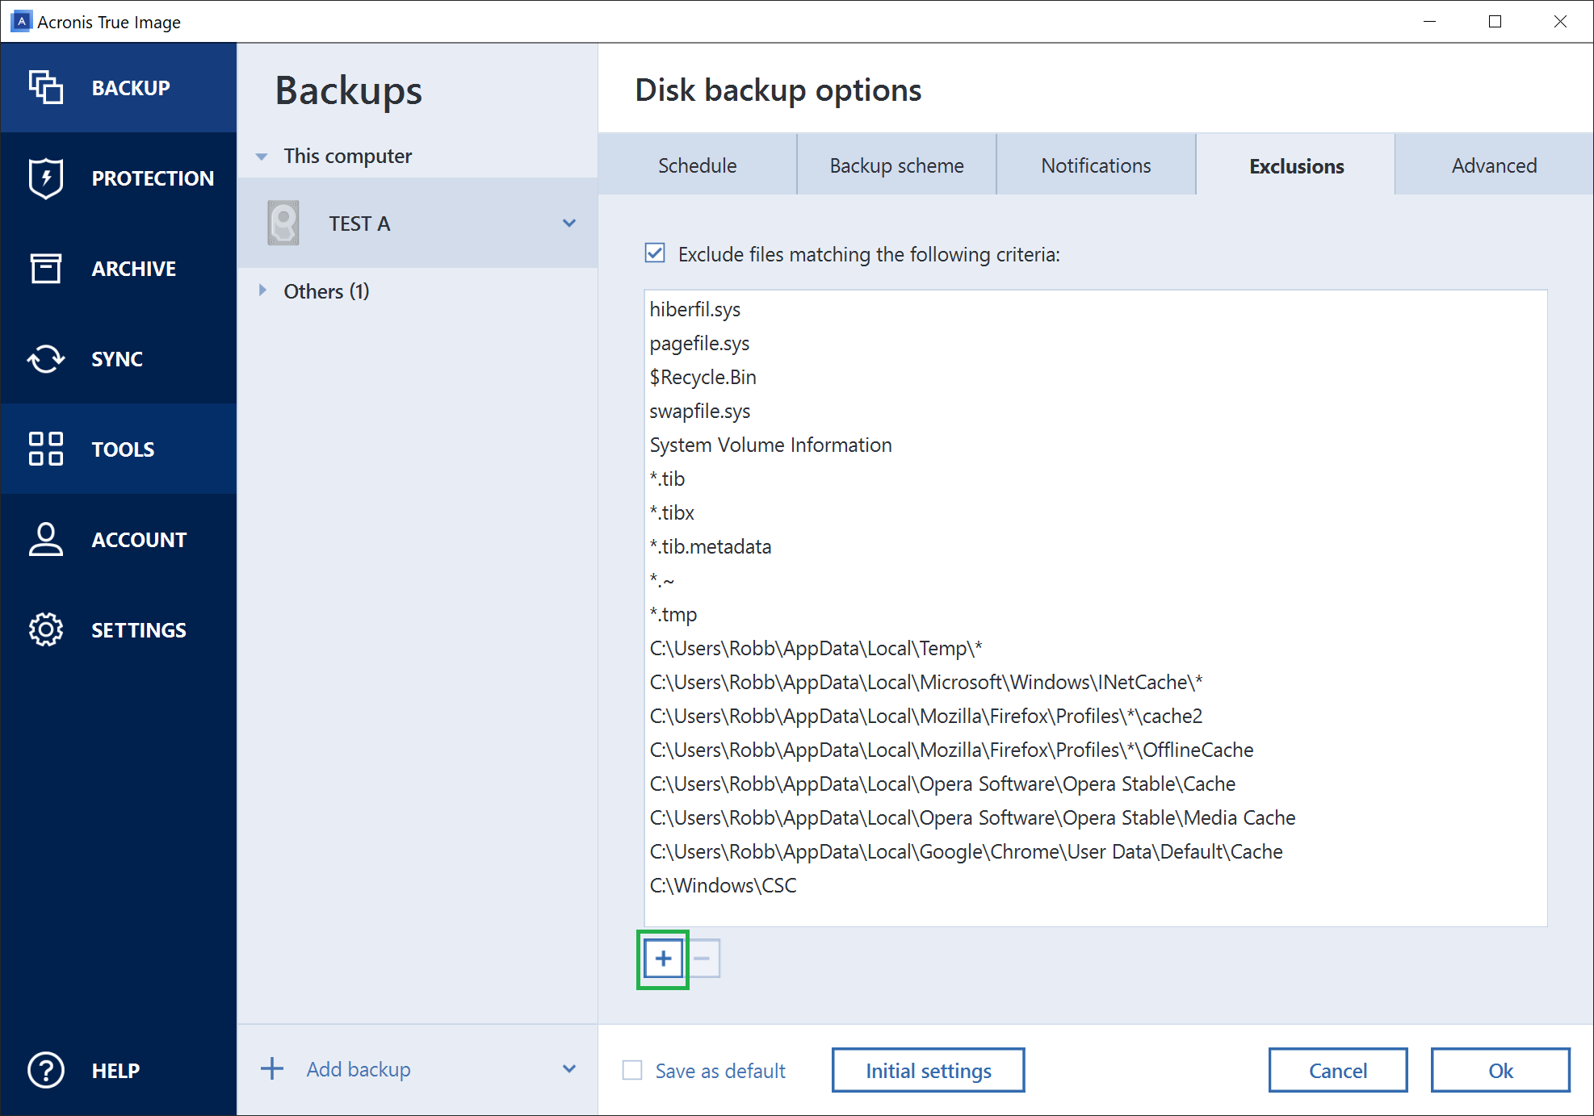The width and height of the screenshot is (1594, 1116).
Task: Select the Tools grid icon
Action: 46,449
